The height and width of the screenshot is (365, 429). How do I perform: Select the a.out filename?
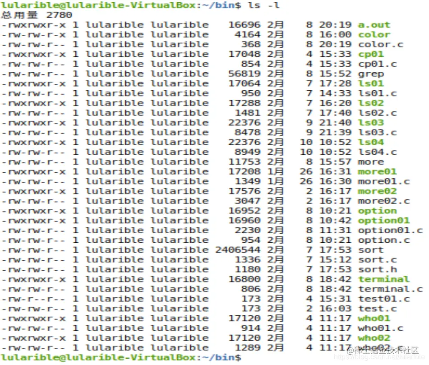(374, 25)
